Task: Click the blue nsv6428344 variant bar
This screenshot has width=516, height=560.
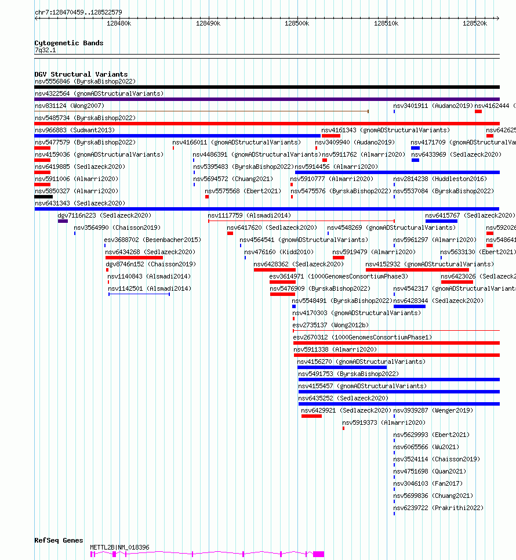Action: (410, 306)
